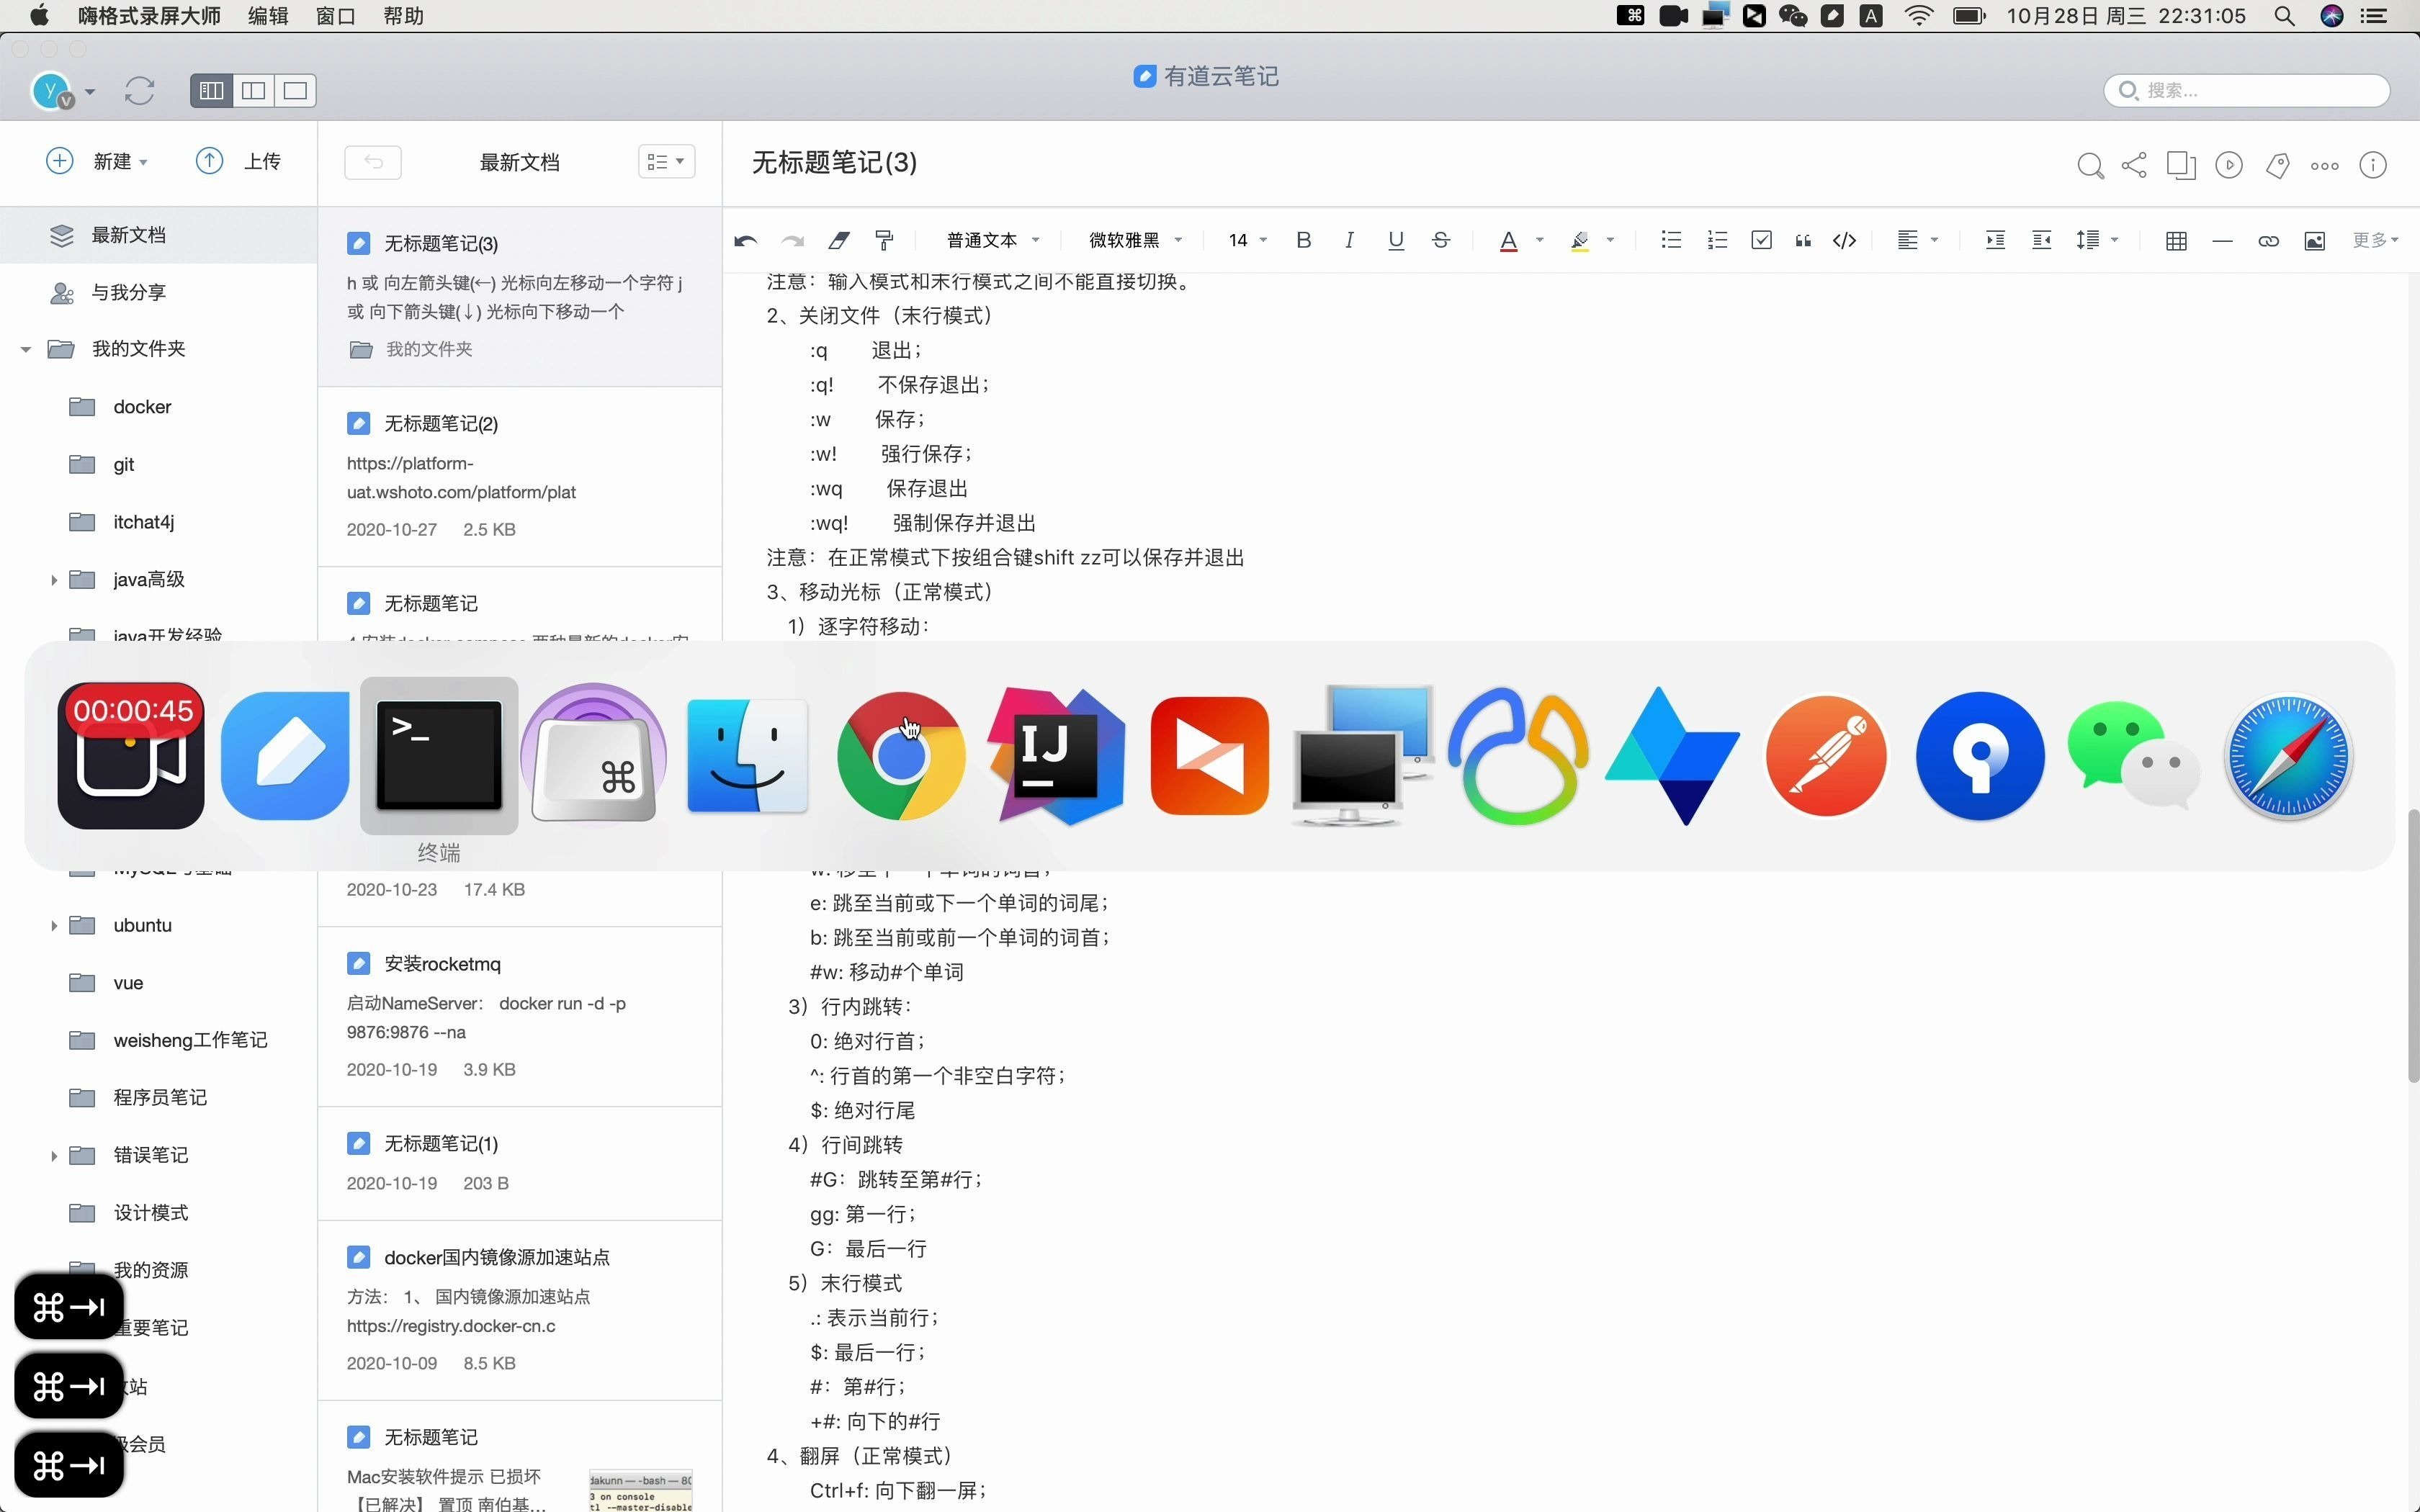Insert a table
The width and height of the screenshot is (2420, 1512).
pos(2176,241)
